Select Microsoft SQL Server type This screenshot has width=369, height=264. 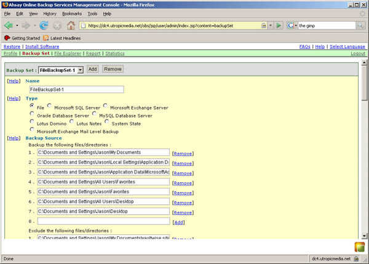[x=49, y=105]
